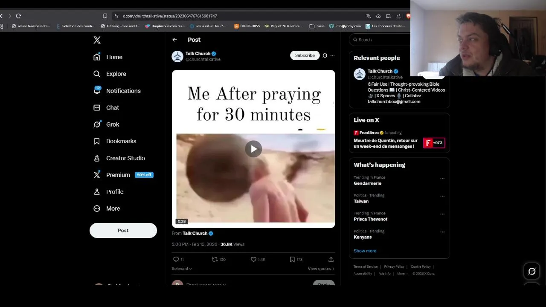Image resolution: width=546 pixels, height=307 pixels.
Task: Play the Talk Church video
Action: pyautogui.click(x=253, y=149)
